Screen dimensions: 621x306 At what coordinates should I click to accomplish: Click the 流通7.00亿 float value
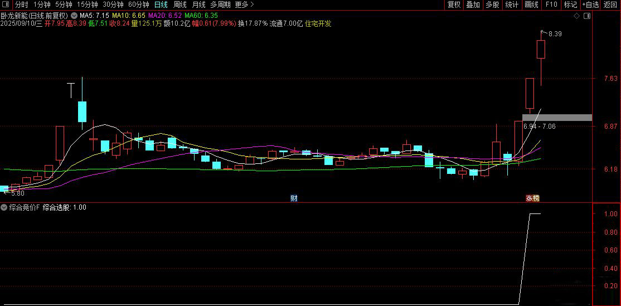286,23
